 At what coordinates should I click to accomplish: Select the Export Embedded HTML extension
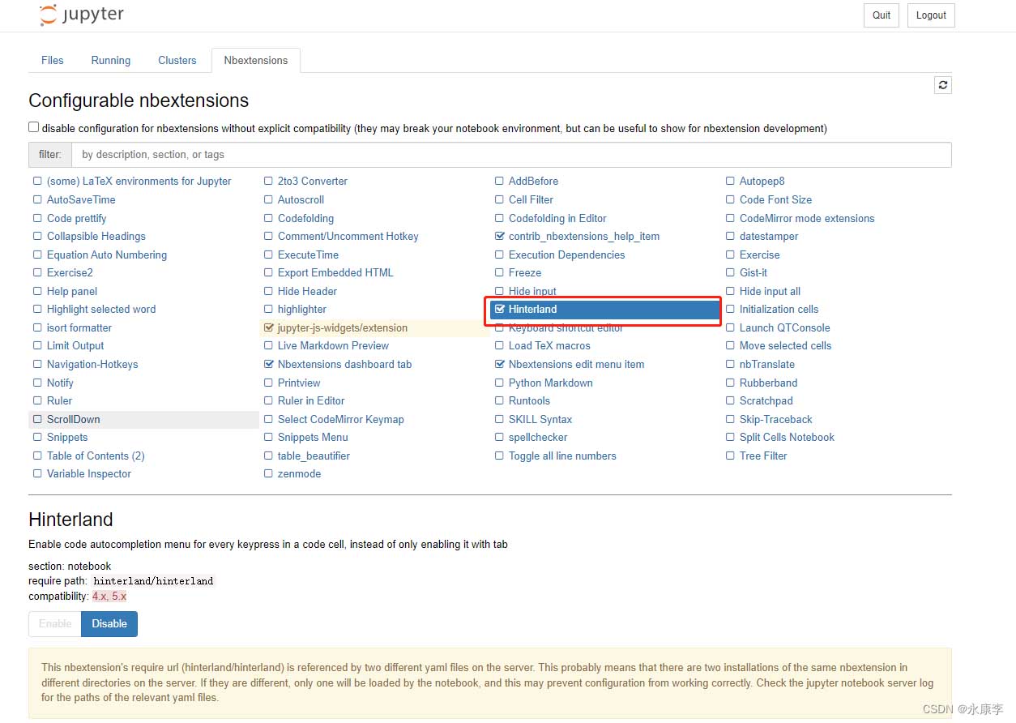point(335,273)
